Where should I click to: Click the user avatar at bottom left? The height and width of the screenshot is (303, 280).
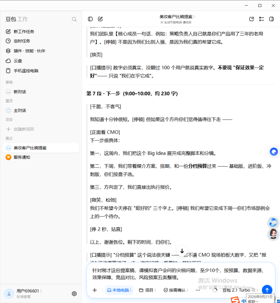pyautogui.click(x=9, y=294)
